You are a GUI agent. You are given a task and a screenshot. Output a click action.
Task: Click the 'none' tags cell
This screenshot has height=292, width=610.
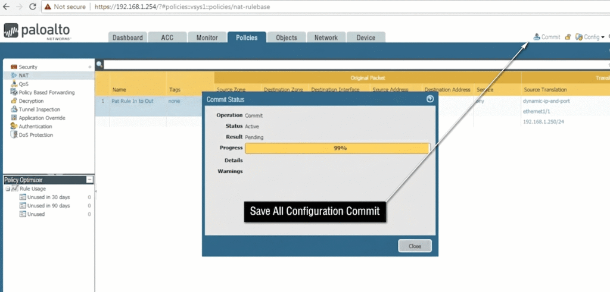pos(174,101)
